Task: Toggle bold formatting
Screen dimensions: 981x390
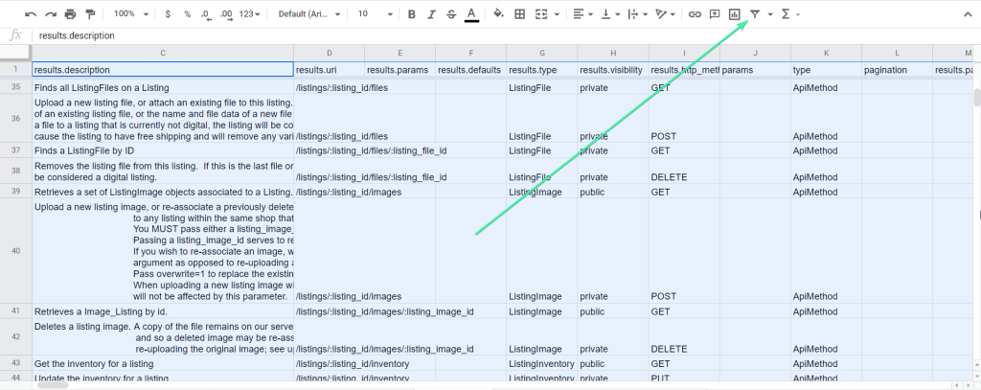Action: [411, 13]
